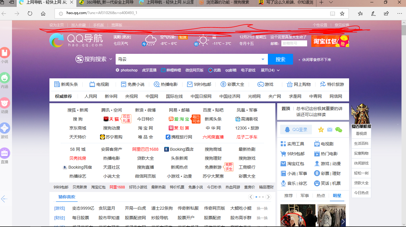
Task: Open the tab preview chevron
Action: pyautogui.click(x=331, y=2)
